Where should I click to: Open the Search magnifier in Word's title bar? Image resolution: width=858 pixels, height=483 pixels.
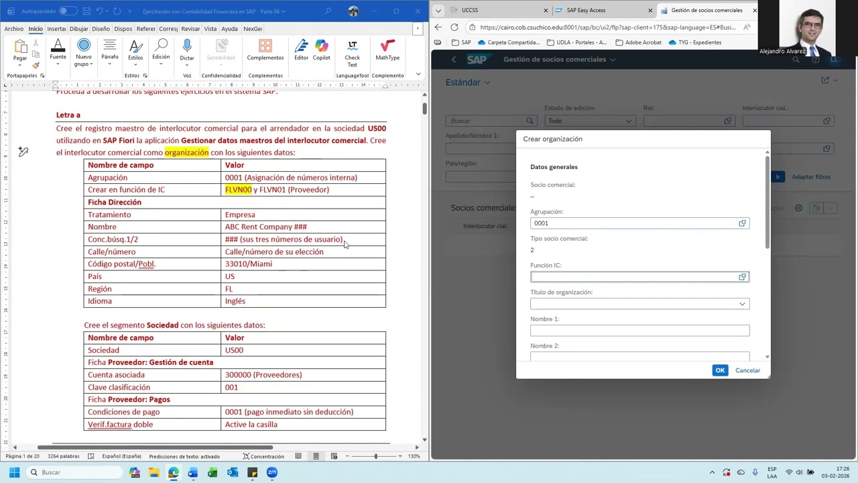pyautogui.click(x=328, y=11)
